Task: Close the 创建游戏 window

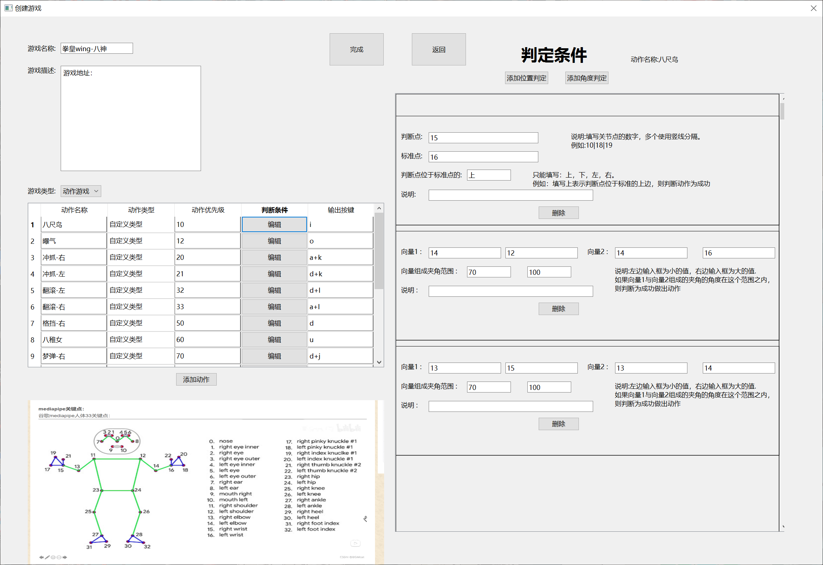Action: coord(813,8)
